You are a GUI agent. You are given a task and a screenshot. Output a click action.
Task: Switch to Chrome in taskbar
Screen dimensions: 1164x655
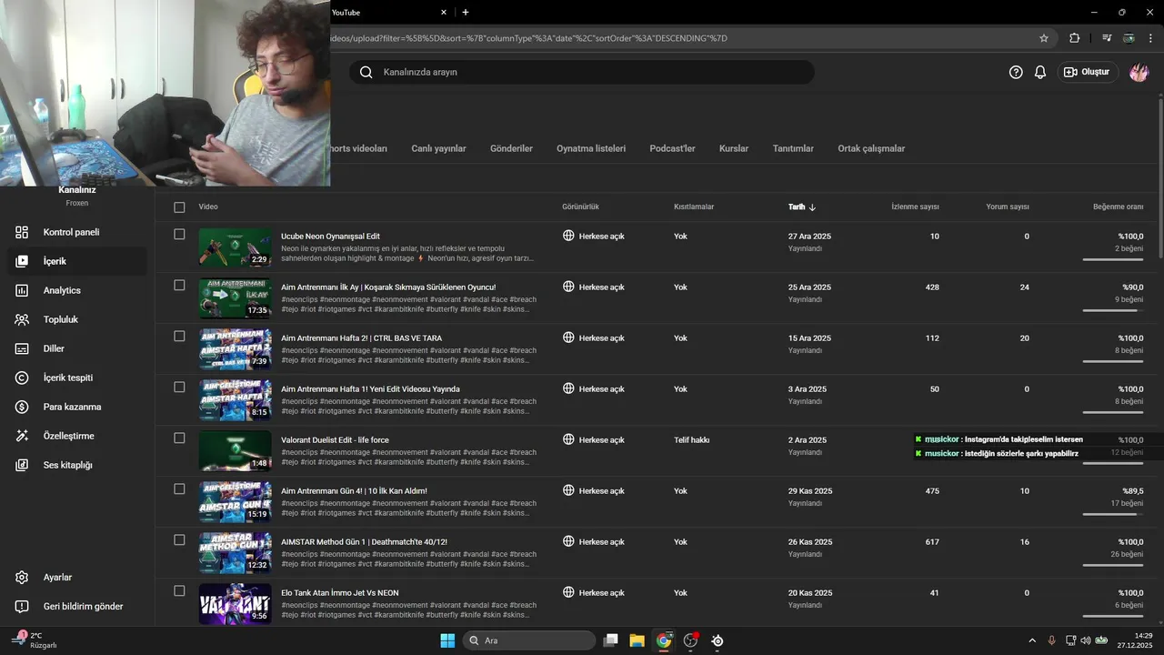point(664,640)
